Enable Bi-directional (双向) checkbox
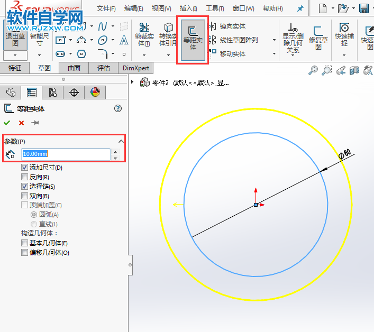 click(24, 196)
